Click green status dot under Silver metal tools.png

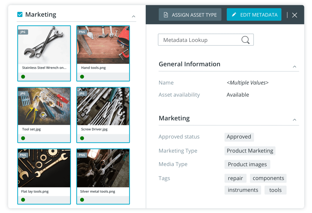coord(82,200)
